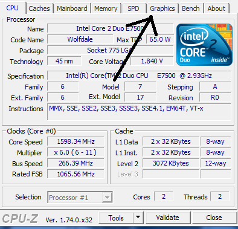238x229 pixels.
Task: Click the Ext. Model value 17
Action: coord(140,97)
